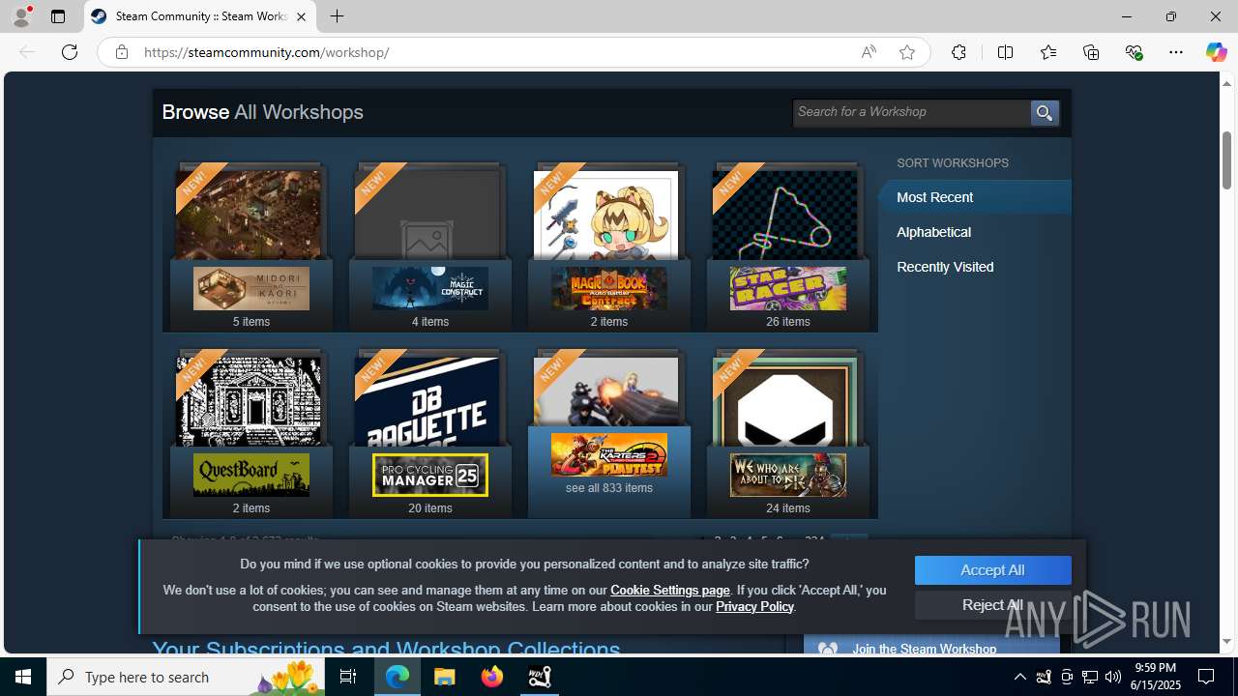
Task: Open Read aloud in address bar
Action: point(869,52)
